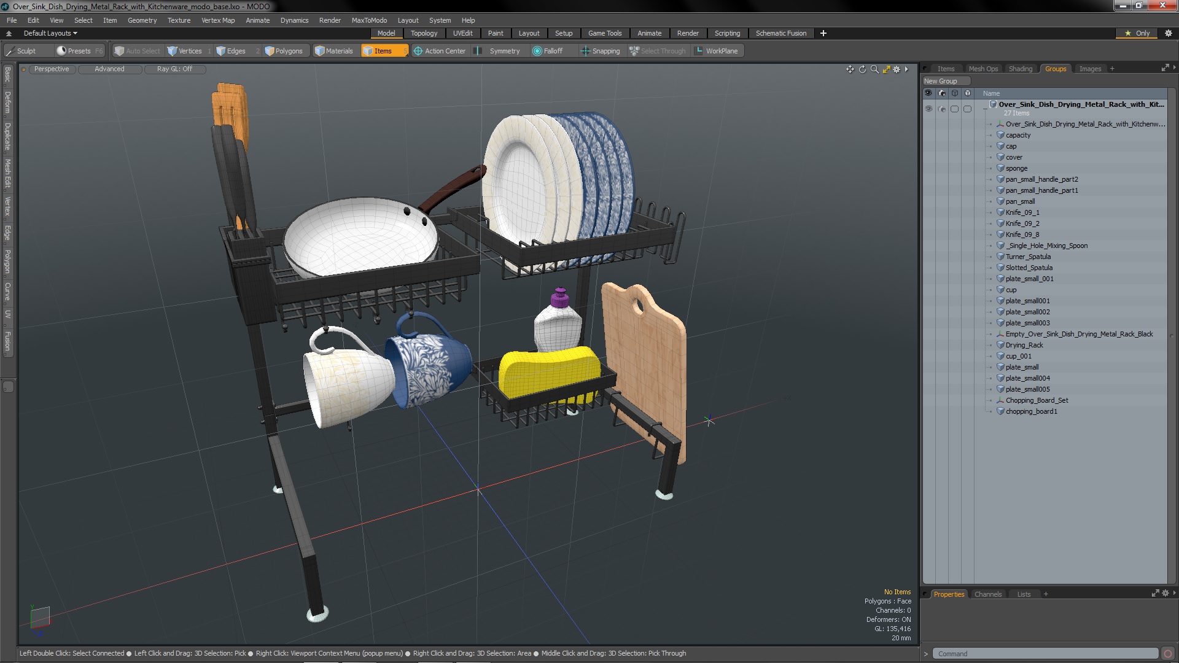Viewport: 1179px width, 663px height.
Task: Toggle visibility eye of the rack group
Action: point(928,109)
